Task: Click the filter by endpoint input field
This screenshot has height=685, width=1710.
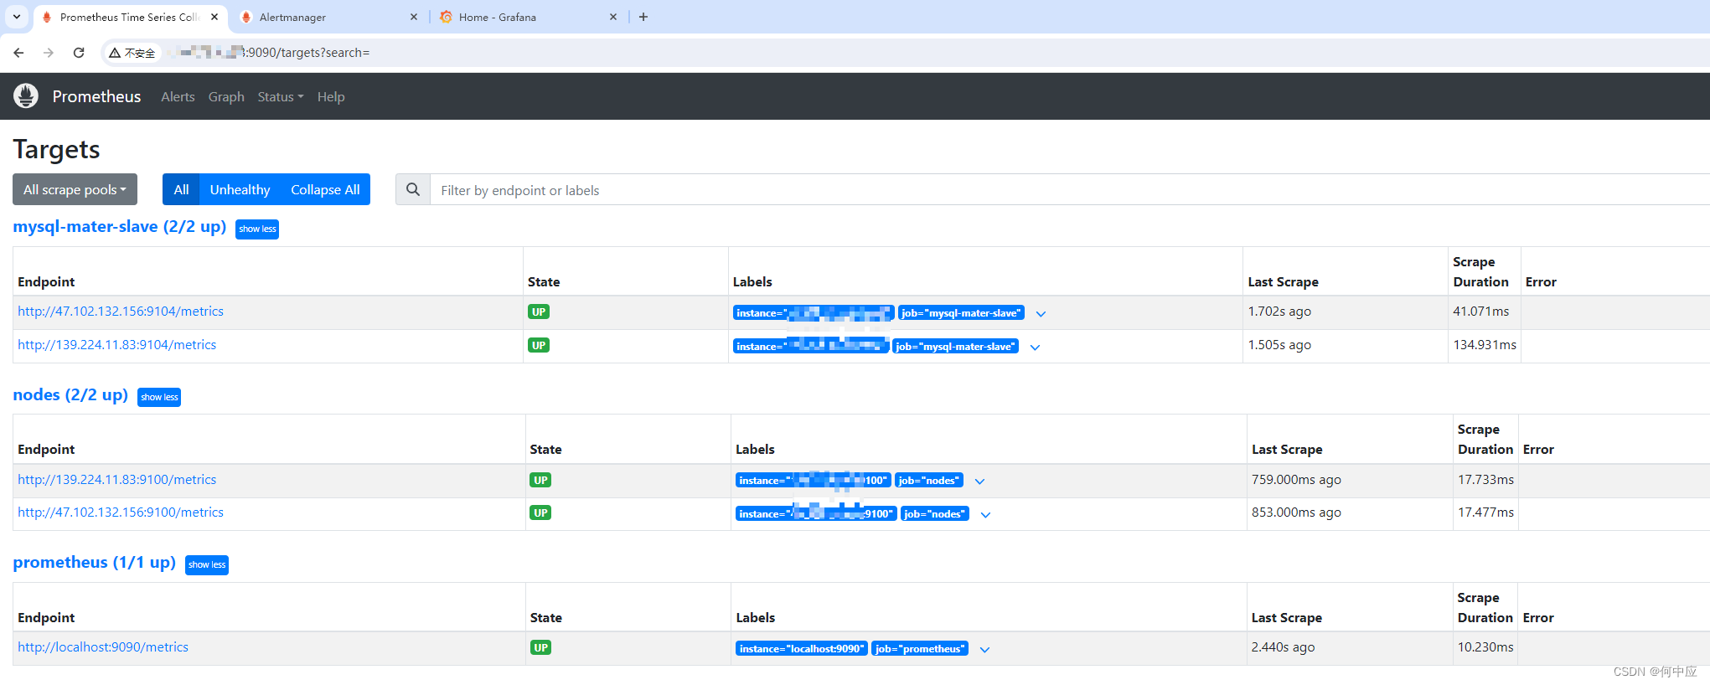Action: coord(1070,190)
